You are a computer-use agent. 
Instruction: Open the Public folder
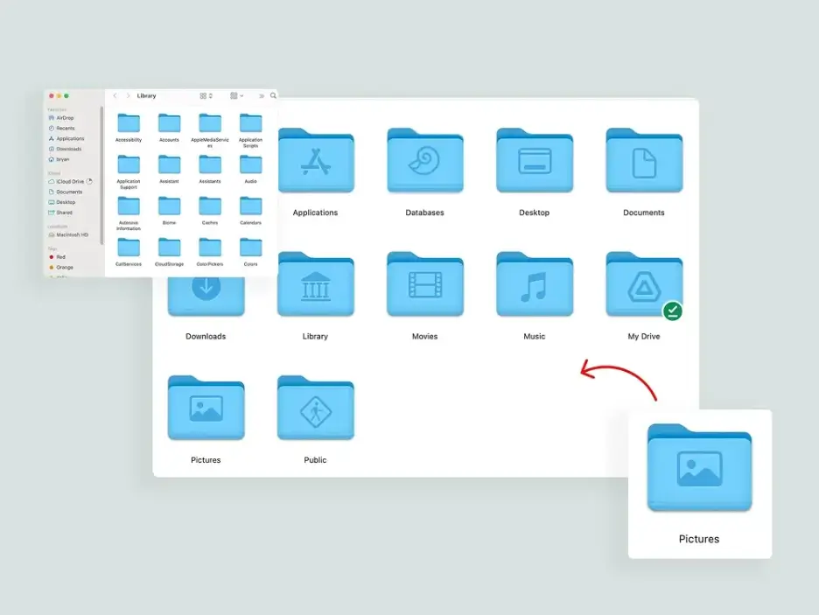tap(316, 409)
